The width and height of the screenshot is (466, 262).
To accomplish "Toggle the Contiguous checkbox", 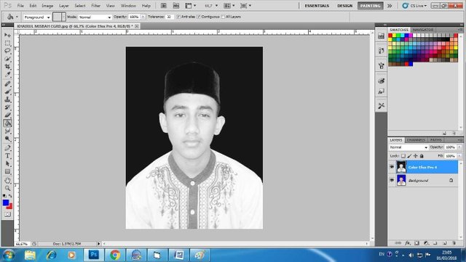I will point(199,17).
